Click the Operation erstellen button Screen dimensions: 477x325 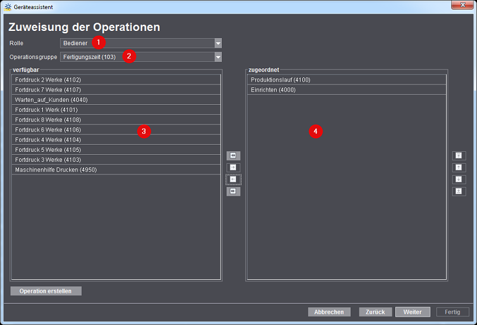click(46, 291)
